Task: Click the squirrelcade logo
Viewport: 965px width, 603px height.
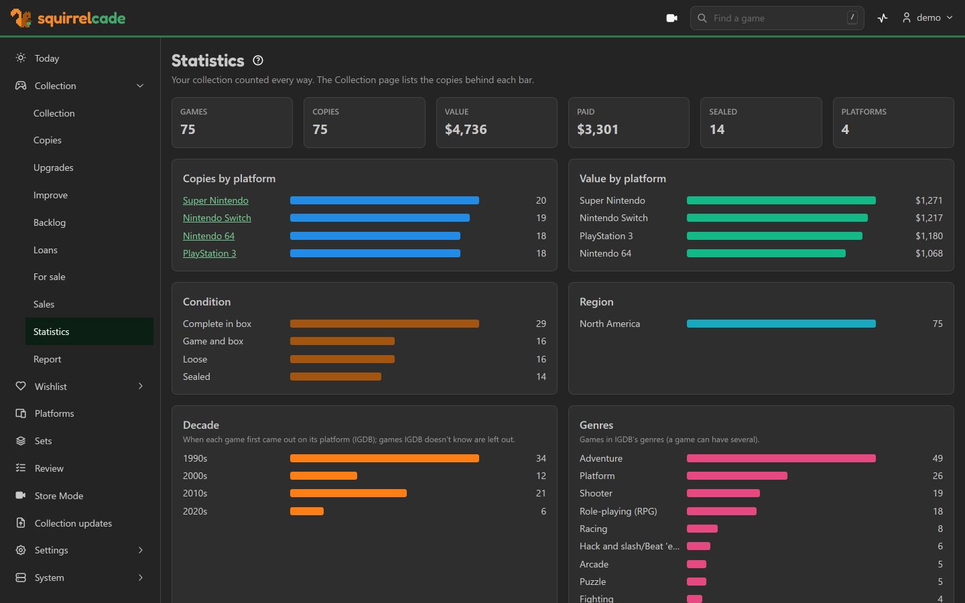Action: click(x=68, y=18)
